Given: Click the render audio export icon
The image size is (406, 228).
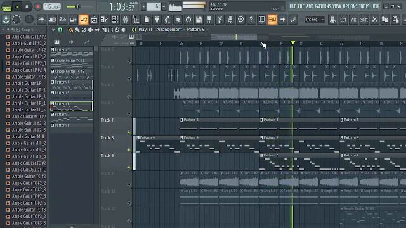Looking at the screenshot, I should [x=209, y=20].
